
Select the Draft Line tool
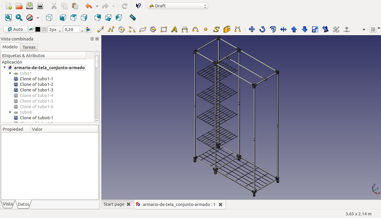tap(100, 29)
